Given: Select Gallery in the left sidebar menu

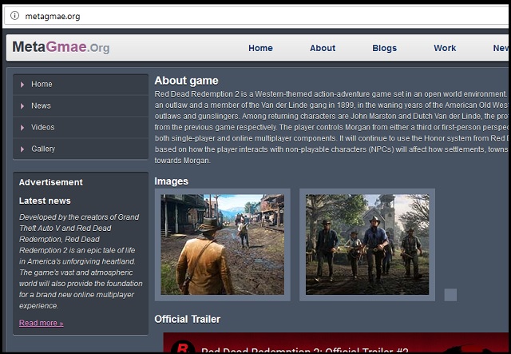Looking at the screenshot, I should coord(81,149).
